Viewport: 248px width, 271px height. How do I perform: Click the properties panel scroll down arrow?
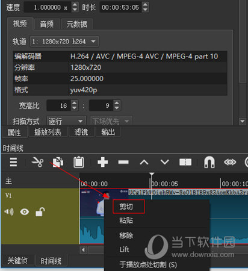tap(243, 121)
